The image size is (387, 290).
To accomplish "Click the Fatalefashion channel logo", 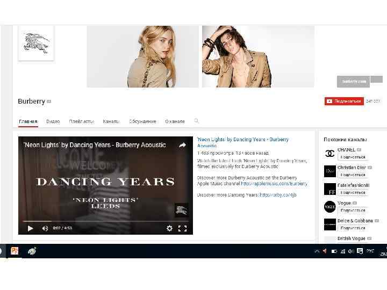I will click(329, 189).
